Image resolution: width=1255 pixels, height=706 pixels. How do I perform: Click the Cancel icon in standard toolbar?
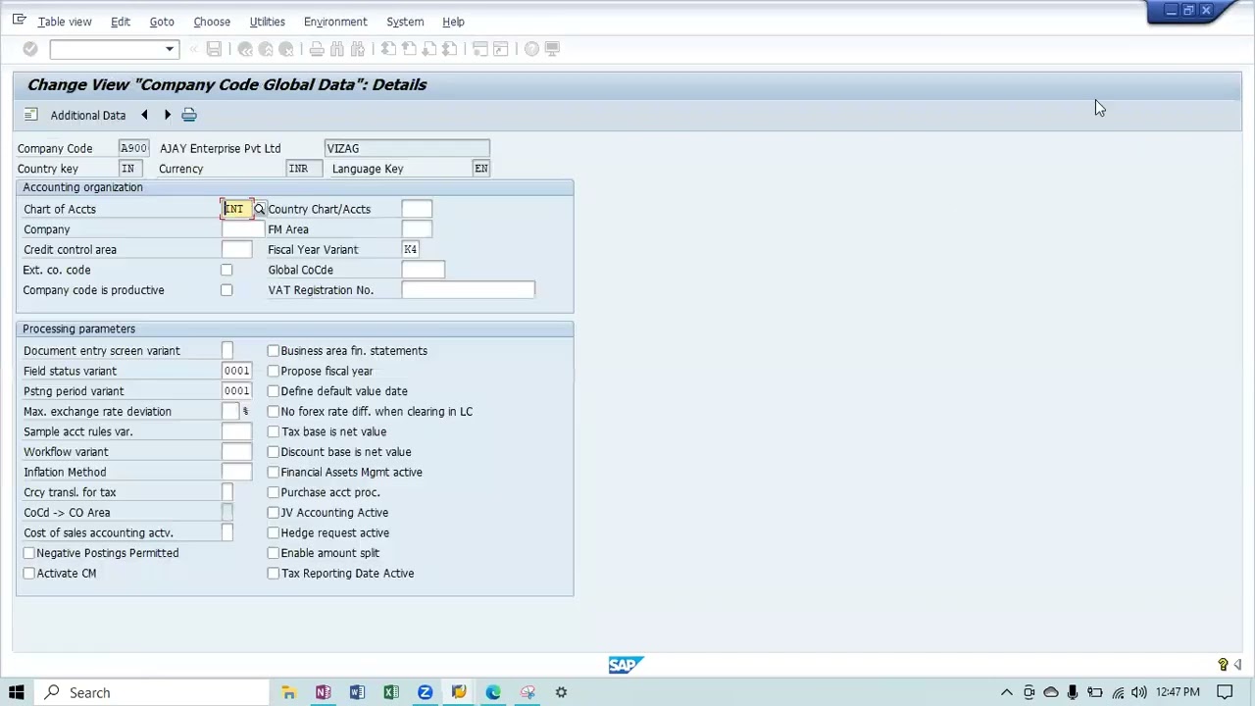[286, 49]
